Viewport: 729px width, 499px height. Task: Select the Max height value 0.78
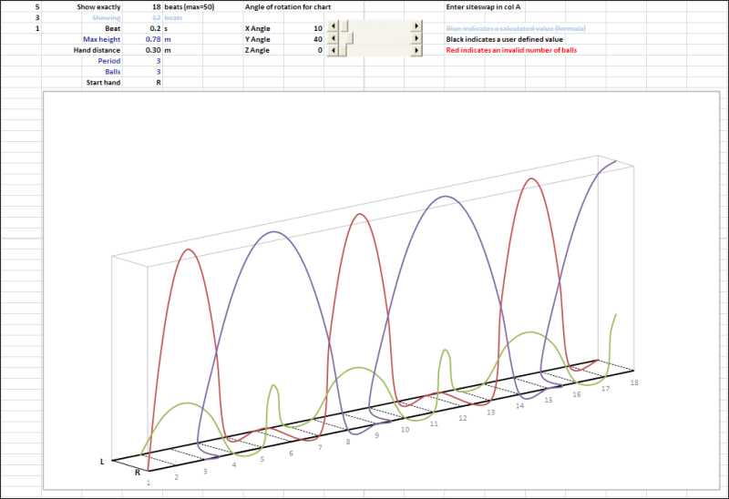click(142, 39)
